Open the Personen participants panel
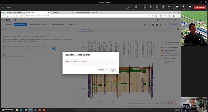 click(151, 8)
